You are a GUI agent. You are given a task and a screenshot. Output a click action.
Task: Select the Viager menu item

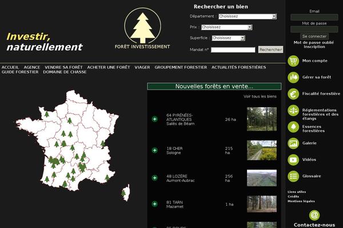pos(142,67)
